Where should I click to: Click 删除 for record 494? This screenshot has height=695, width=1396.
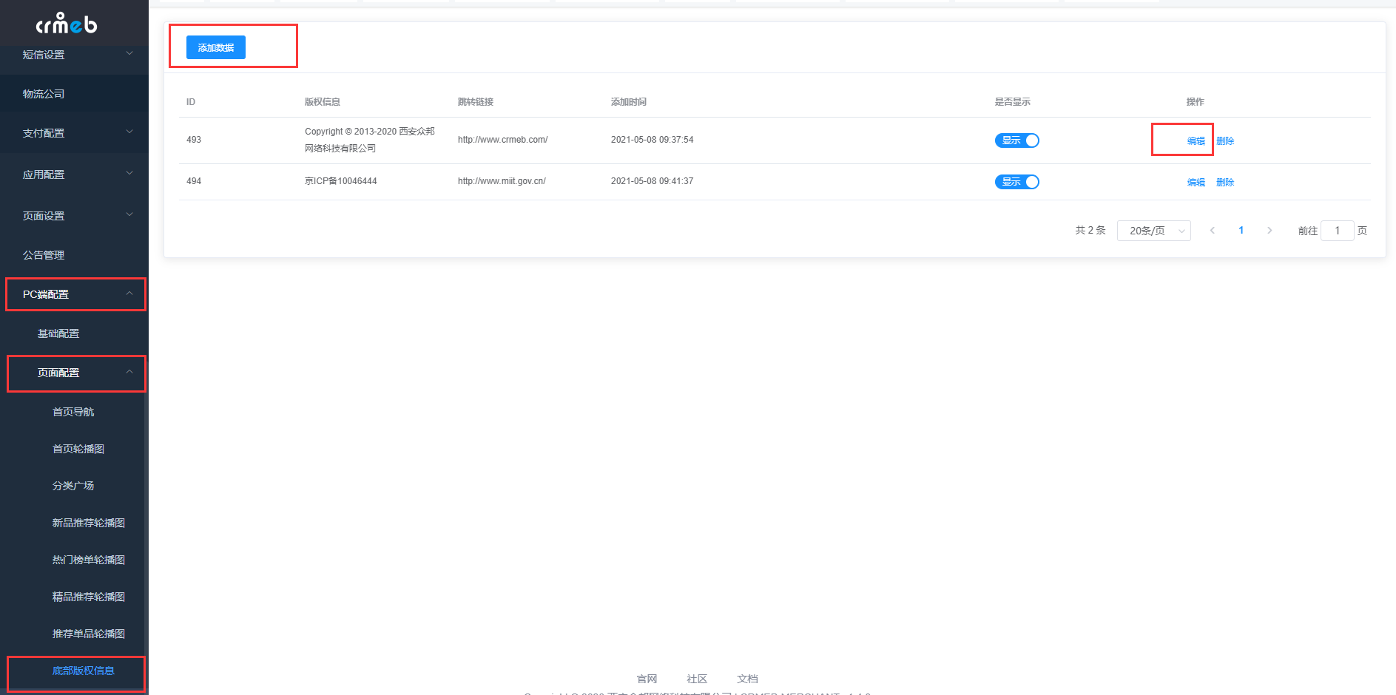point(1225,182)
